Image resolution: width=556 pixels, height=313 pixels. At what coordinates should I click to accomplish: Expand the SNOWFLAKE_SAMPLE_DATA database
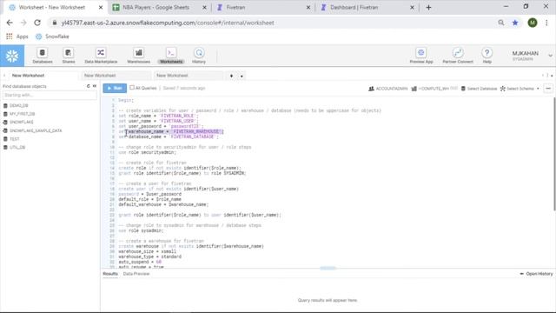(33, 130)
